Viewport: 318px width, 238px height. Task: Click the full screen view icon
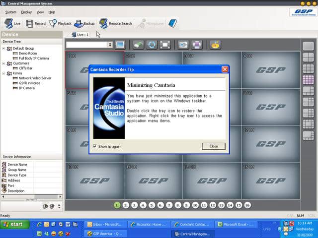point(165,45)
